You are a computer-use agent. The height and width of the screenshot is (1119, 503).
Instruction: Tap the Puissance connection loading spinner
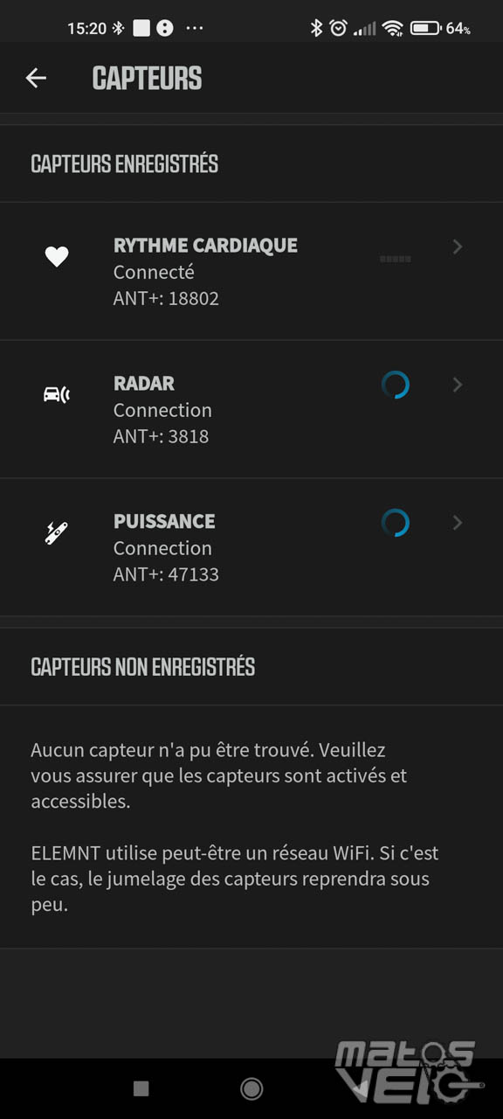[396, 523]
